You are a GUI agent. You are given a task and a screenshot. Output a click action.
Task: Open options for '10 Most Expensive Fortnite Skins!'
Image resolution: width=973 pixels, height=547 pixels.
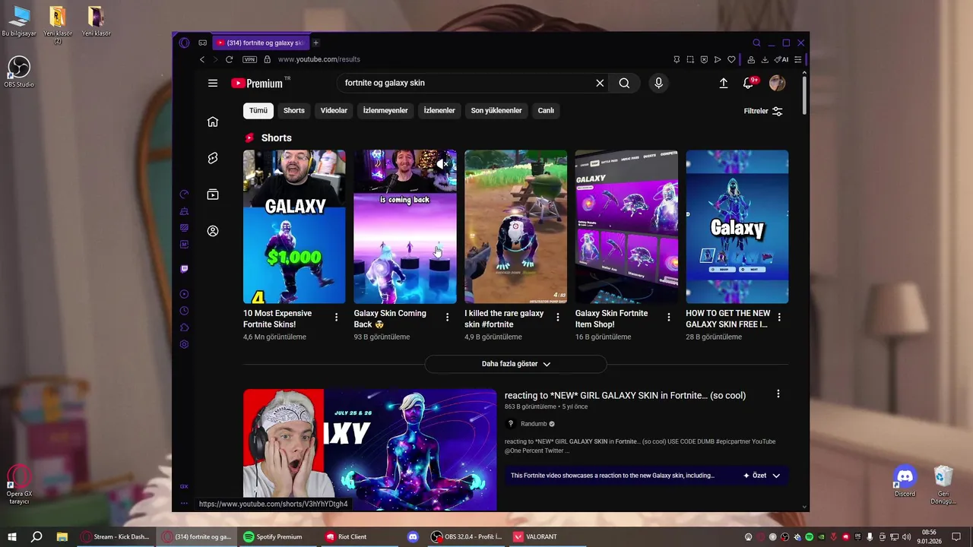click(337, 317)
